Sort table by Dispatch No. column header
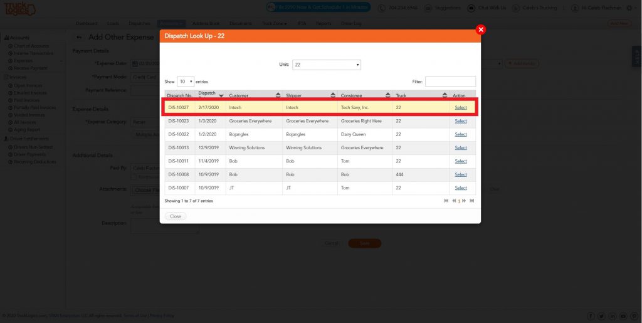This screenshot has height=323, width=642. [179, 95]
